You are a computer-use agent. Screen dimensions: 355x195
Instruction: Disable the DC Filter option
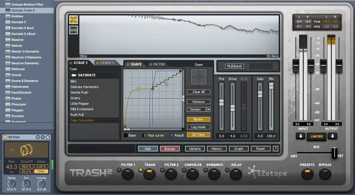coord(198,135)
